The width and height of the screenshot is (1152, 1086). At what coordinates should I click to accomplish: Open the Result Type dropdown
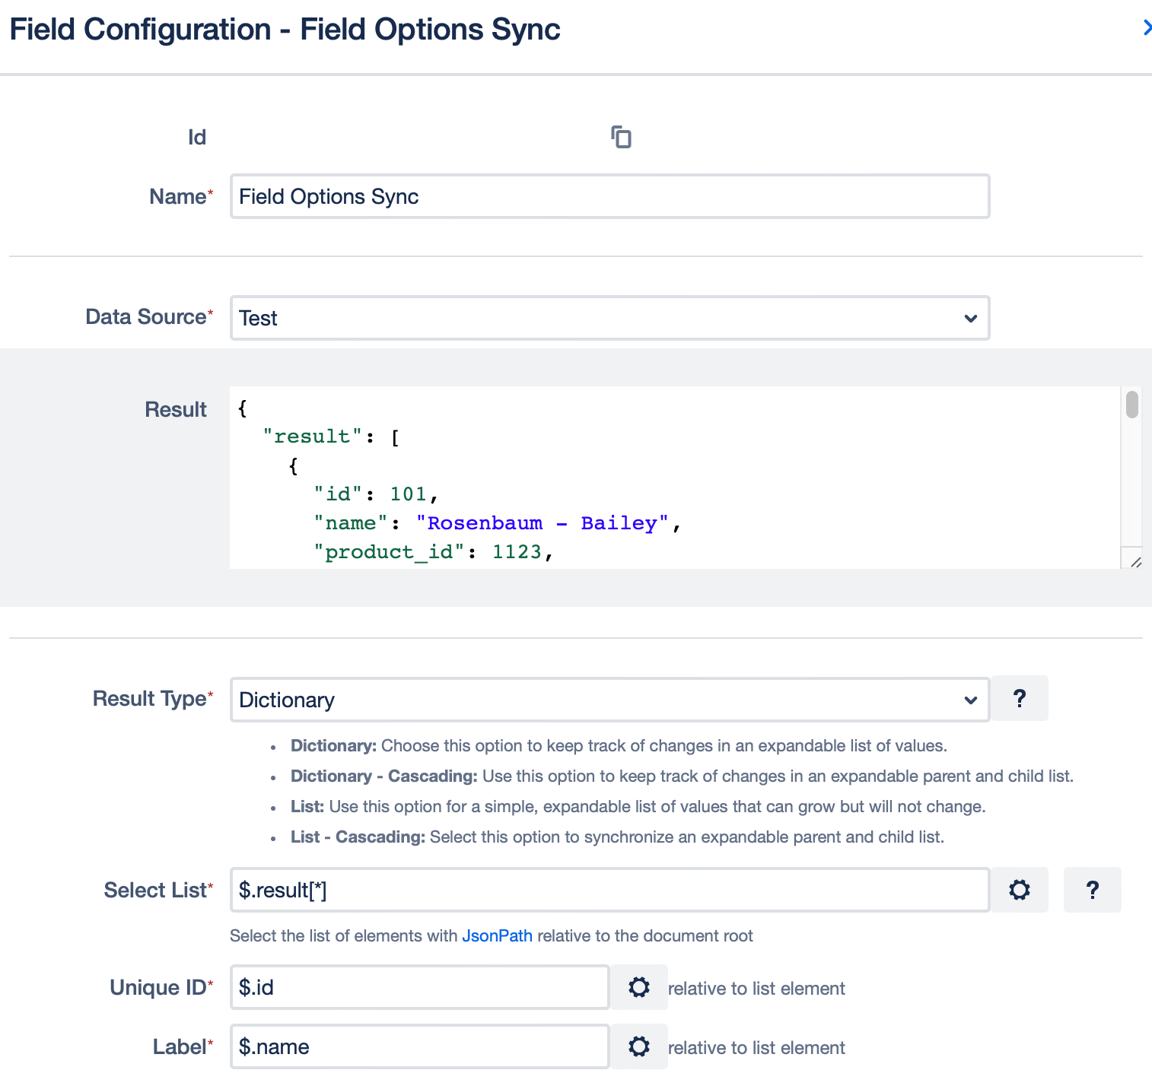(x=609, y=700)
